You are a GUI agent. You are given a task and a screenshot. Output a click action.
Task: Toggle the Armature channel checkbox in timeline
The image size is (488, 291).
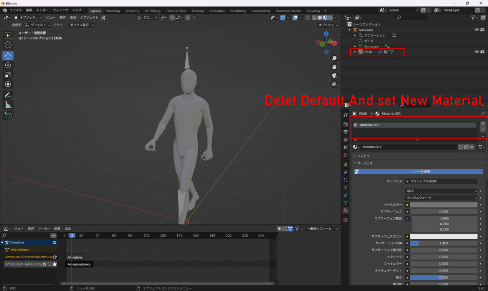[x=55, y=242]
